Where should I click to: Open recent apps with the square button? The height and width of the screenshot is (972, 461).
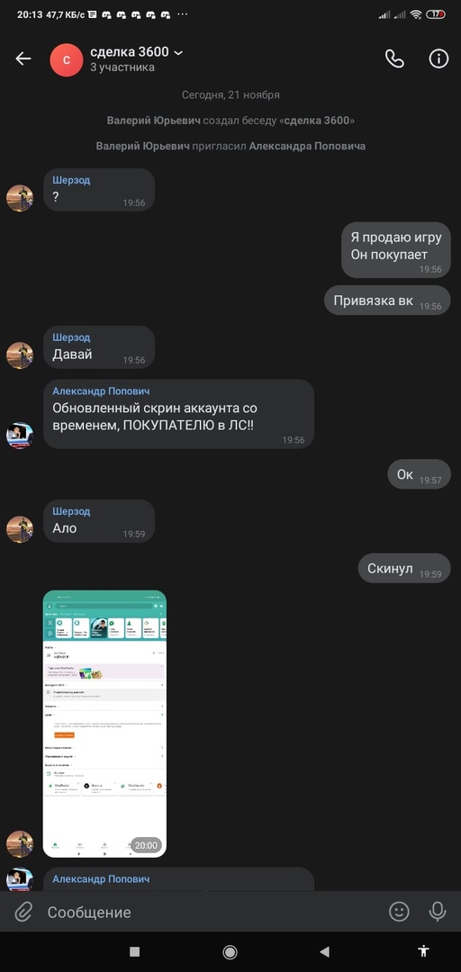click(x=135, y=951)
